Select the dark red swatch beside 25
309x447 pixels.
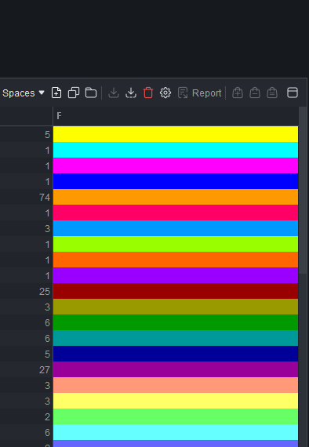(176, 291)
